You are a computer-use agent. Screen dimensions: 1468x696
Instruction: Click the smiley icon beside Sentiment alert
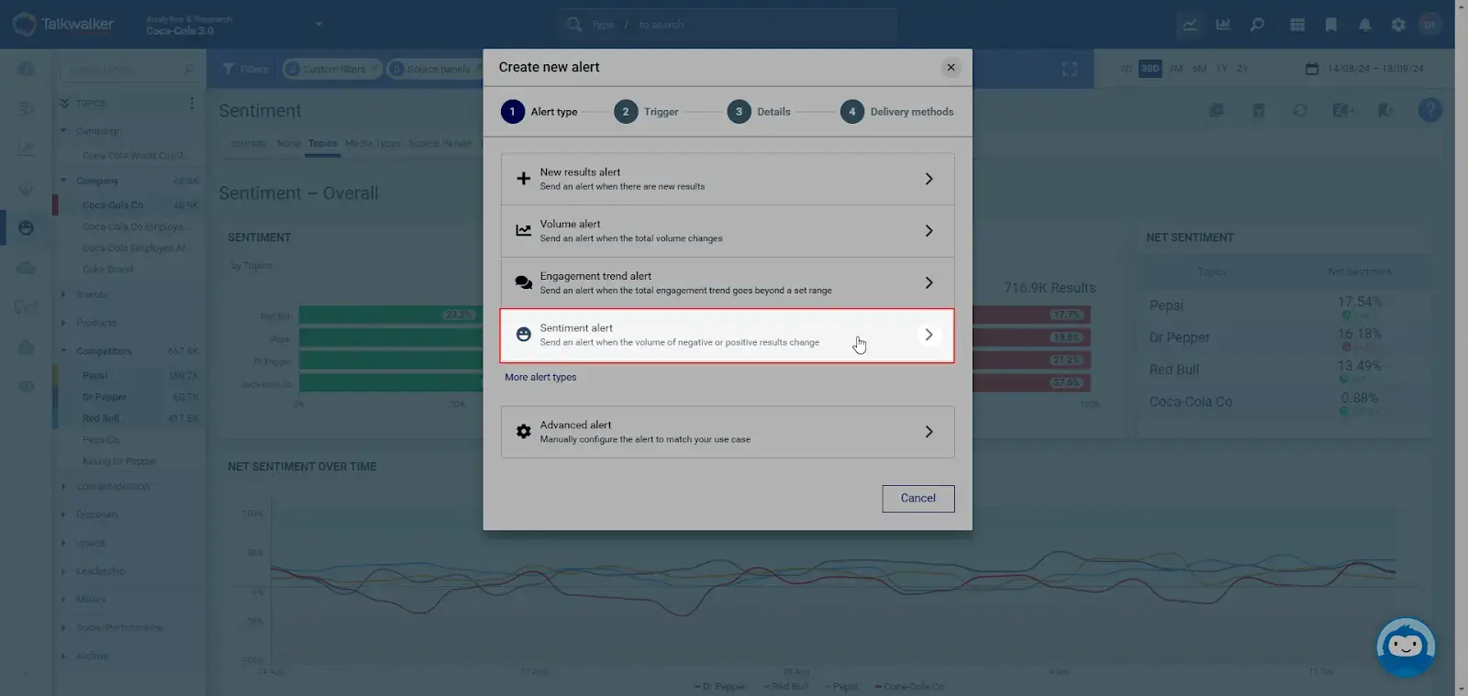[x=523, y=335]
